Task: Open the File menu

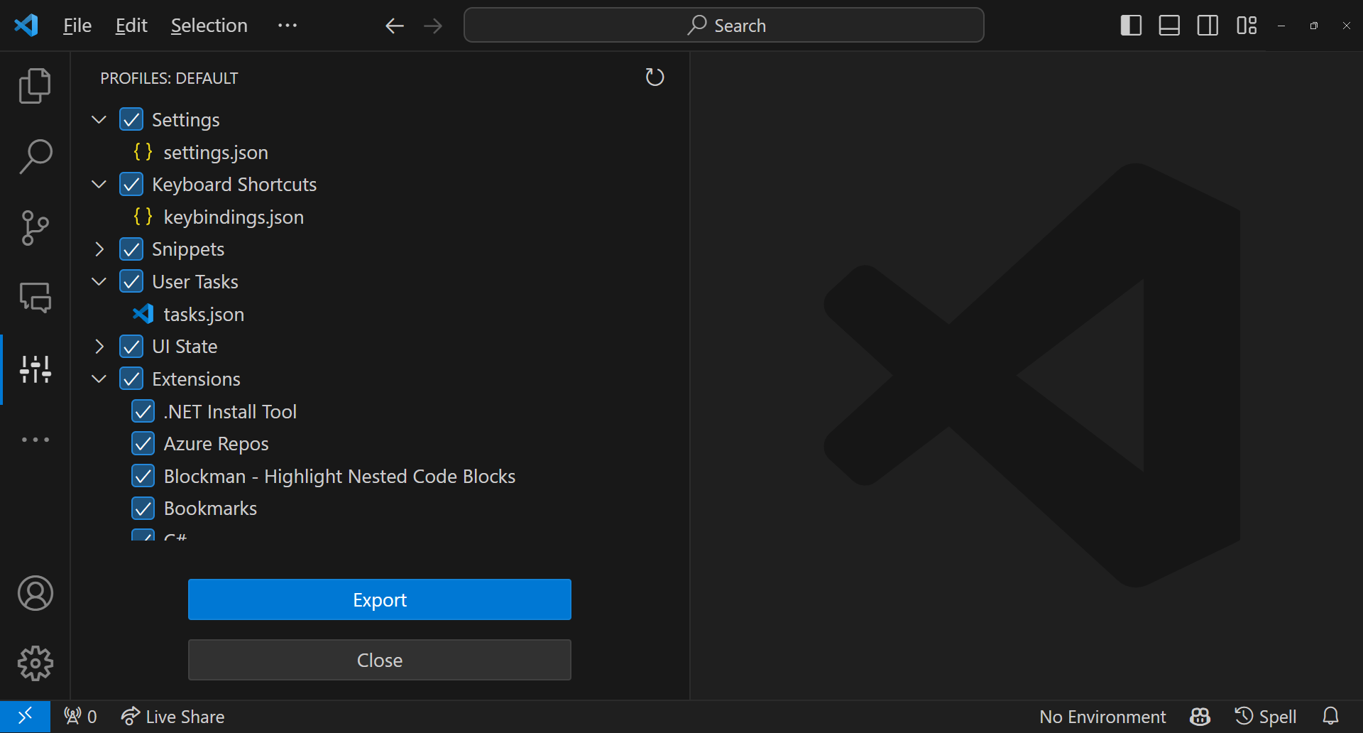Action: coord(76,25)
